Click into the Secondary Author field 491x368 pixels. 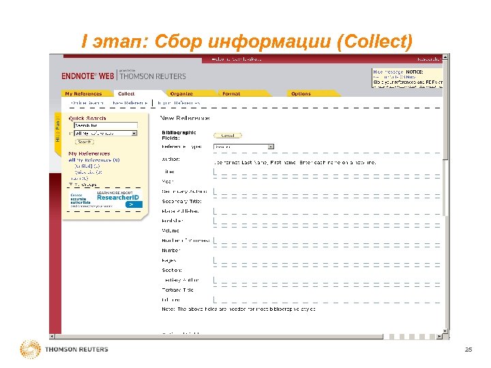click(327, 191)
